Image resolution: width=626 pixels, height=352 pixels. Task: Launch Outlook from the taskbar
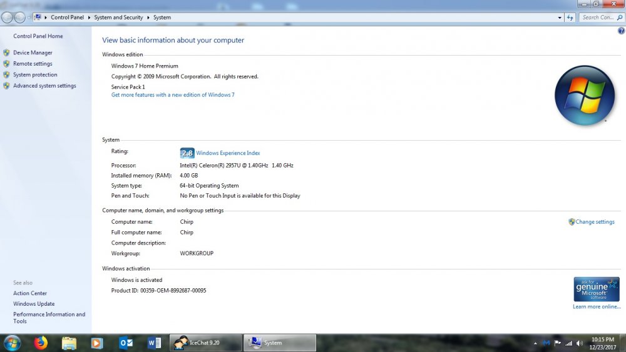126,343
